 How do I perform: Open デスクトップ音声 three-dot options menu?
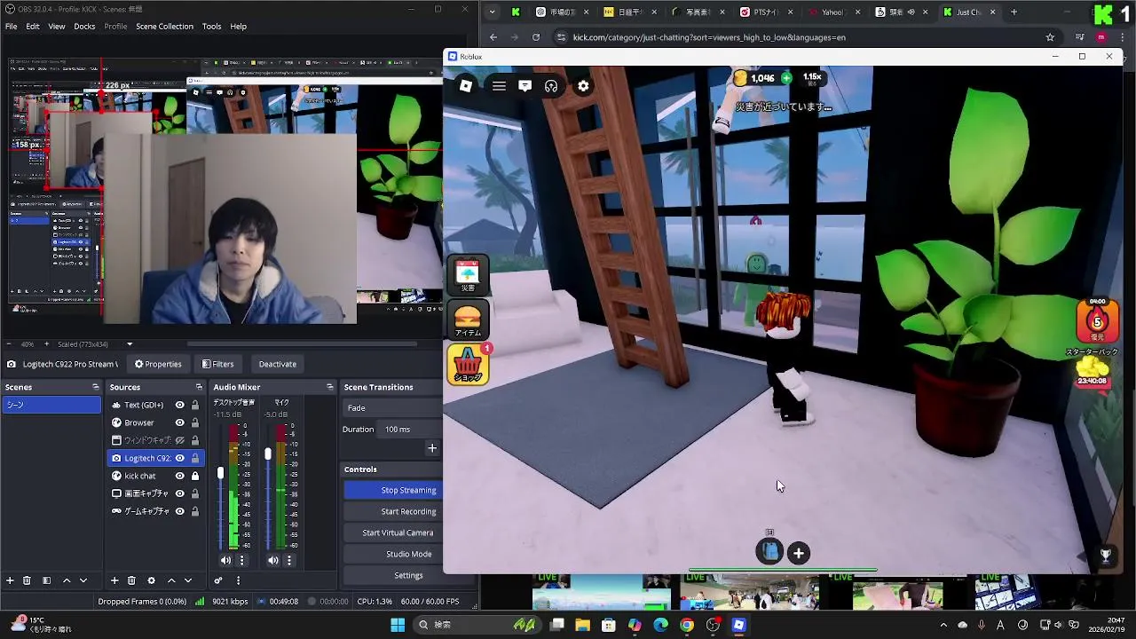point(241,560)
